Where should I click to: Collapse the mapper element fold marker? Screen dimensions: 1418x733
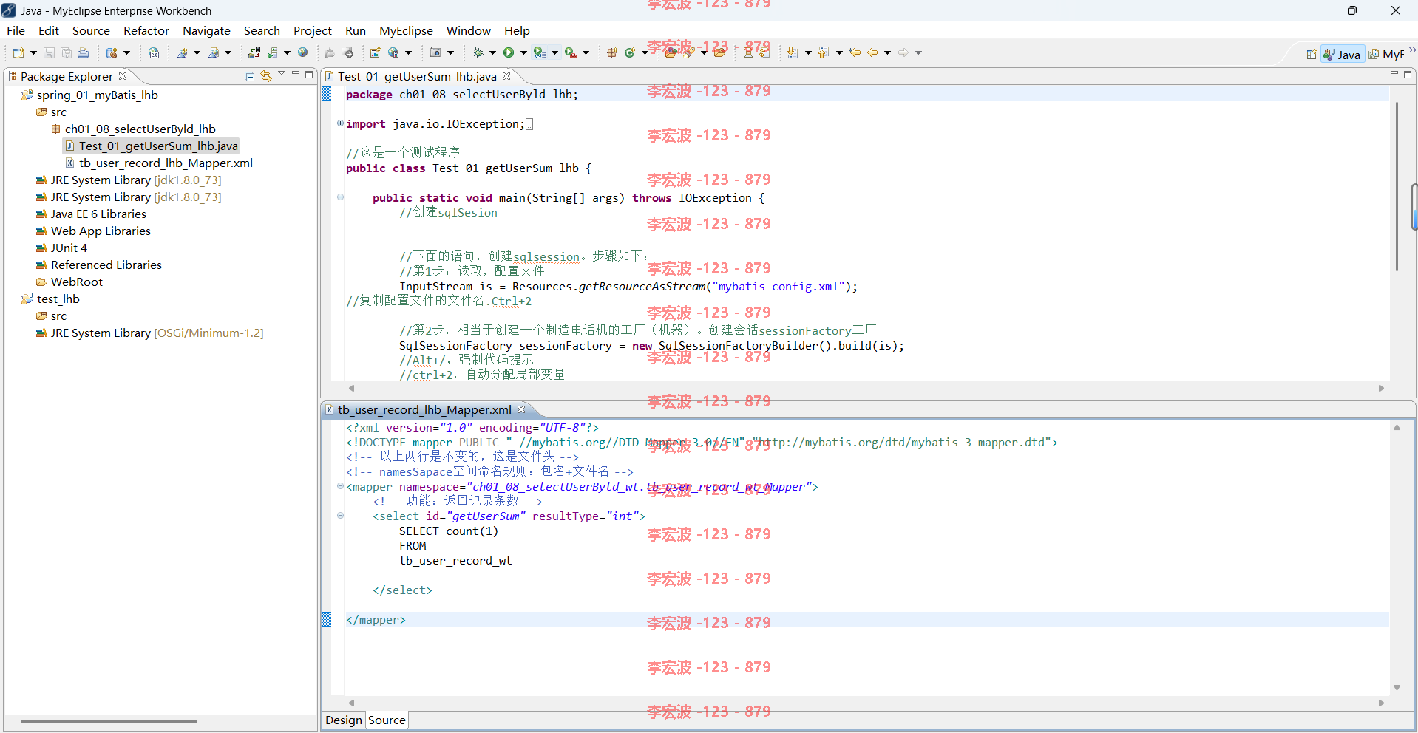(x=340, y=486)
